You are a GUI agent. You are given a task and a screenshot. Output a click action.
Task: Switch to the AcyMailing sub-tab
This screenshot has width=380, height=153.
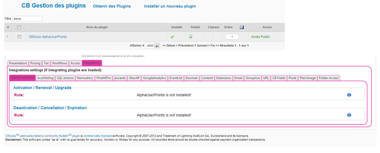pyautogui.click(x=45, y=78)
